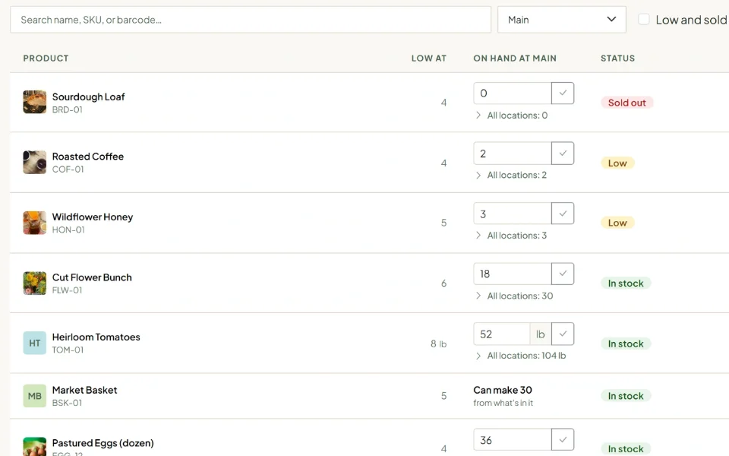Click the Roasted Coffee product name

[x=88, y=157]
